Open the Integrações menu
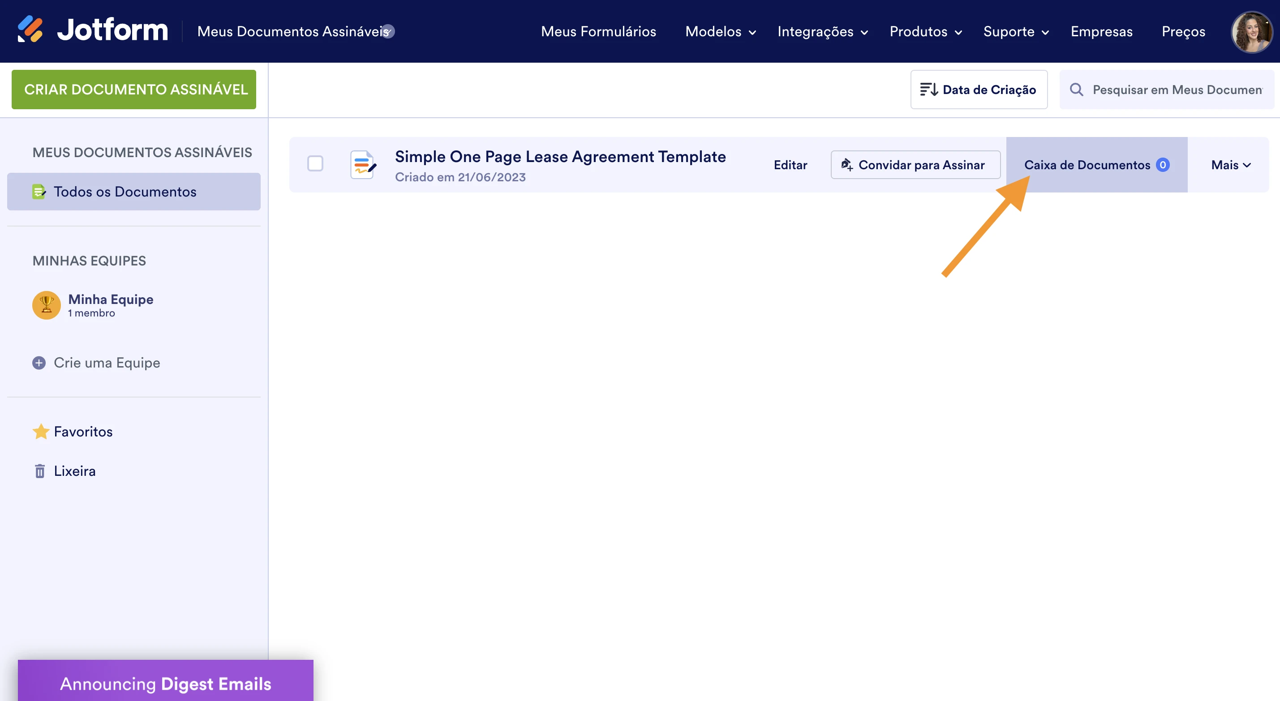Viewport: 1280px width, 701px height. 821,31
